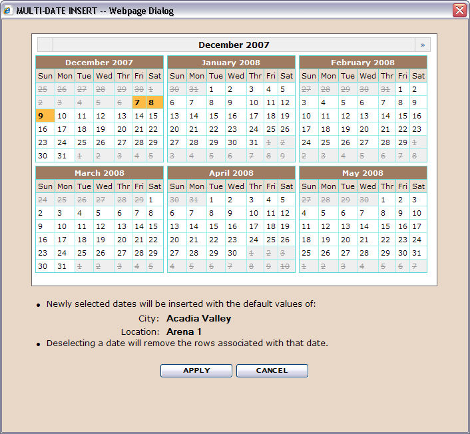Click the December 2007 month header

coord(99,63)
